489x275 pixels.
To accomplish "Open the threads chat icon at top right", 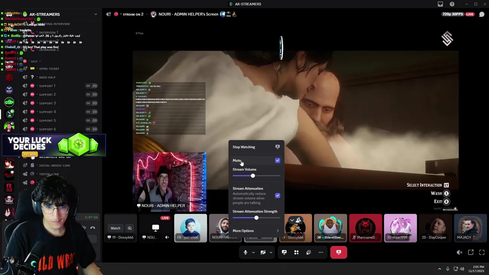I will (482, 14).
